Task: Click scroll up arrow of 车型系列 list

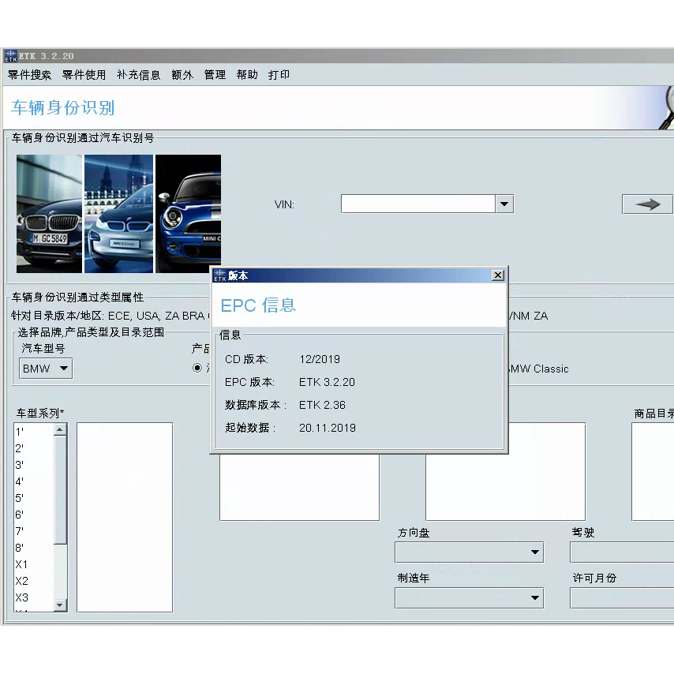Action: [x=60, y=429]
